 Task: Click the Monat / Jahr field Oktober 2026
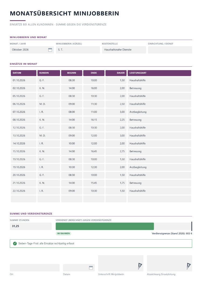tap(32, 50)
